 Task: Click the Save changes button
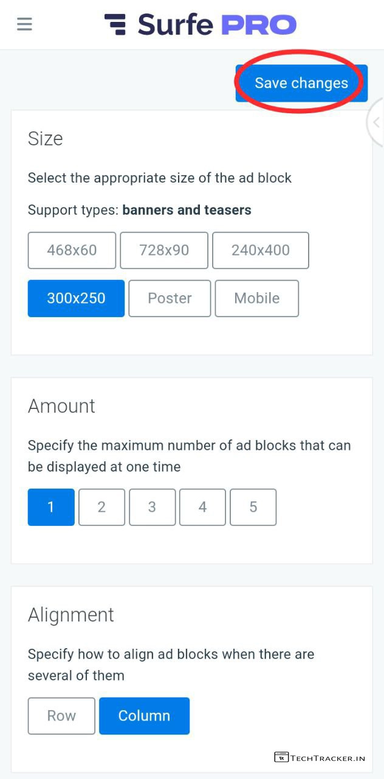(301, 83)
